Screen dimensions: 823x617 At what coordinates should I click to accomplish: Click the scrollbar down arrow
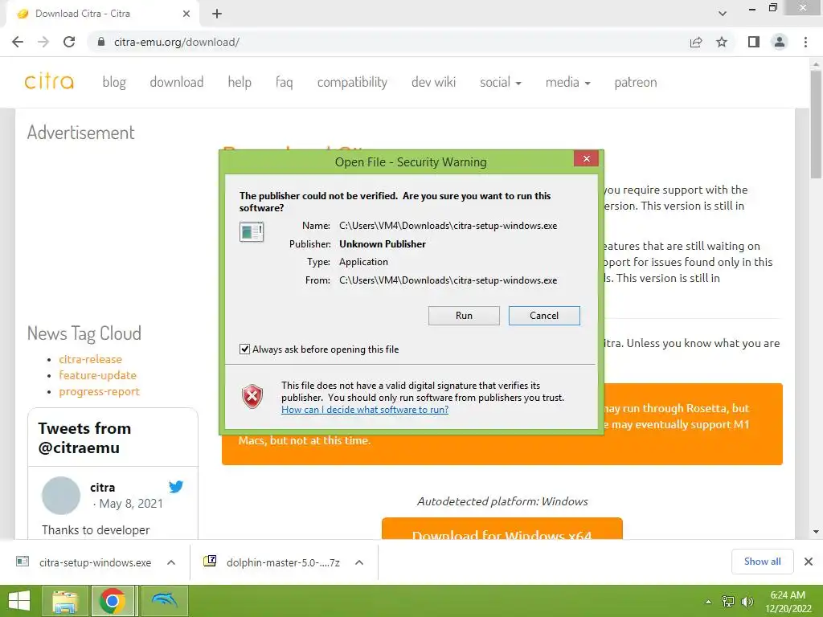click(x=816, y=532)
